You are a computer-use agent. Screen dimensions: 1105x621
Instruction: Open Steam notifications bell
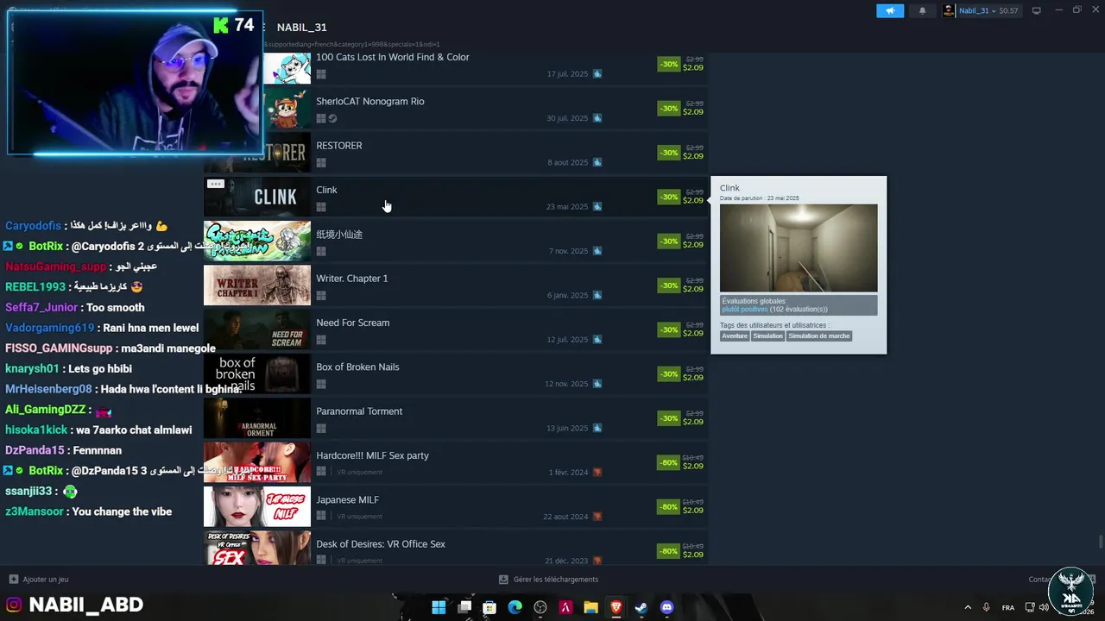922,10
